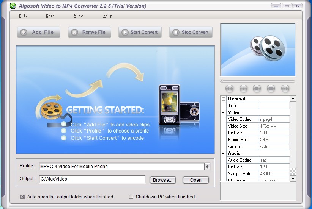Click the Stop Convert button
The height and width of the screenshot is (209, 312).
[191, 32]
